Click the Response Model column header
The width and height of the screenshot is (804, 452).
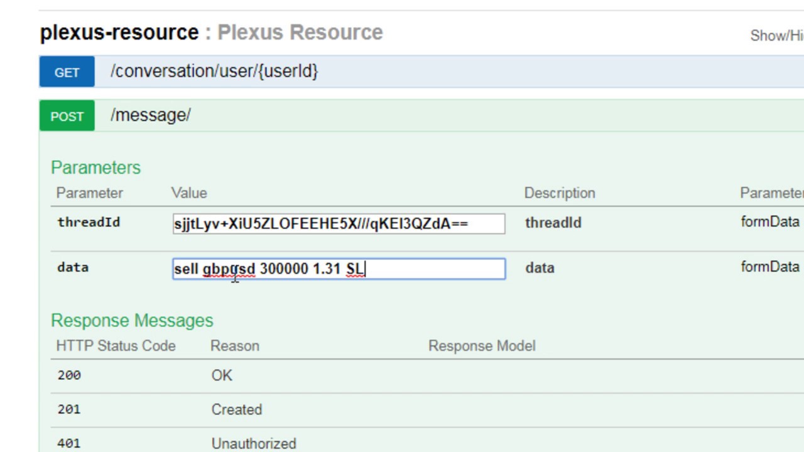[482, 346]
